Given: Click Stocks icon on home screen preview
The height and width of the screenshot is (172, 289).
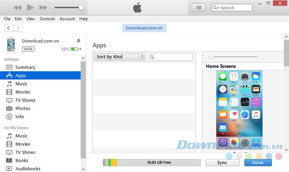Looking at the screenshot, I should coord(245,102).
